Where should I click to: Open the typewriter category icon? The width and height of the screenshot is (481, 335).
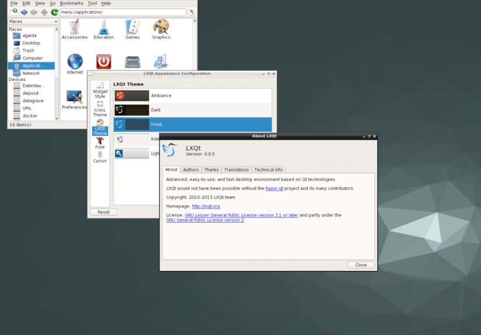(132, 62)
